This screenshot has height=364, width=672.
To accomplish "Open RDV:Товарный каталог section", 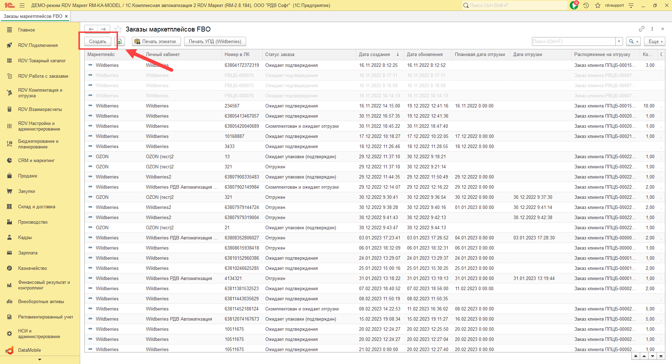I will (42, 61).
